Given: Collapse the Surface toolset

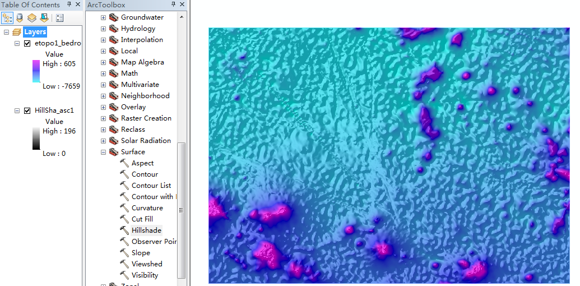Looking at the screenshot, I should tap(103, 152).
